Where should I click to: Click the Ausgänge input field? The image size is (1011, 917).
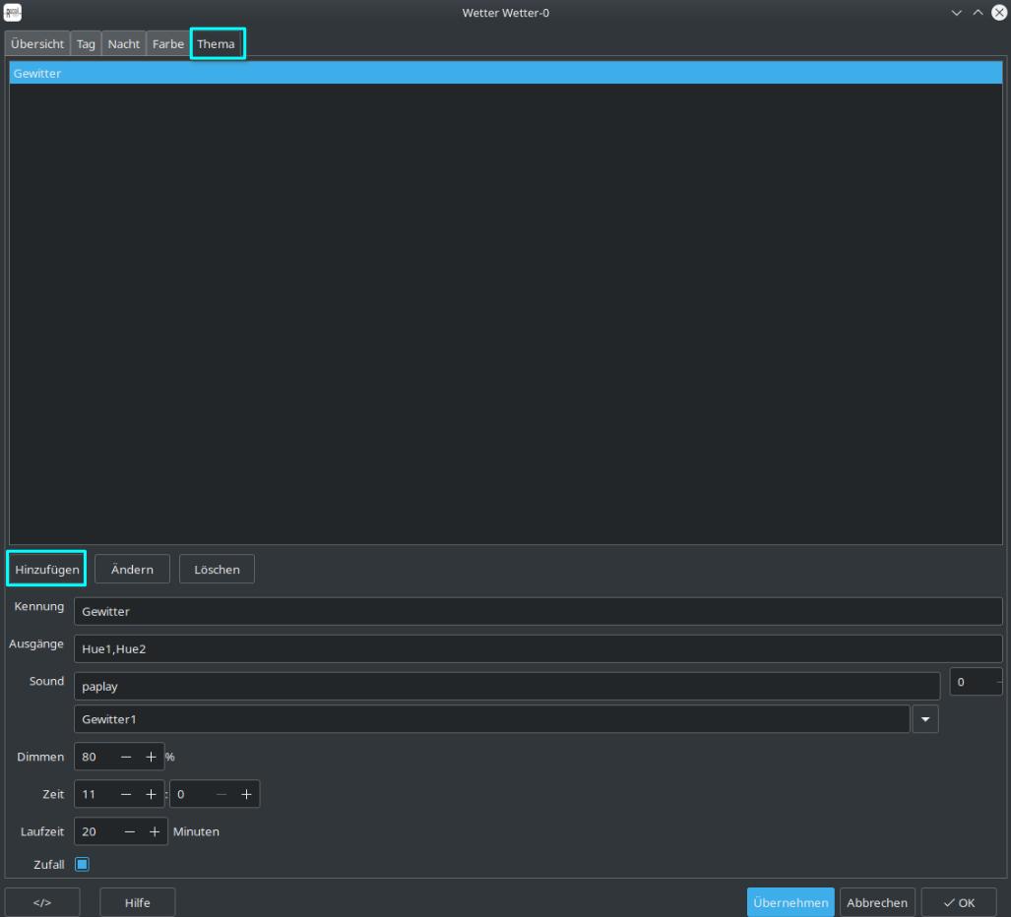(537, 649)
